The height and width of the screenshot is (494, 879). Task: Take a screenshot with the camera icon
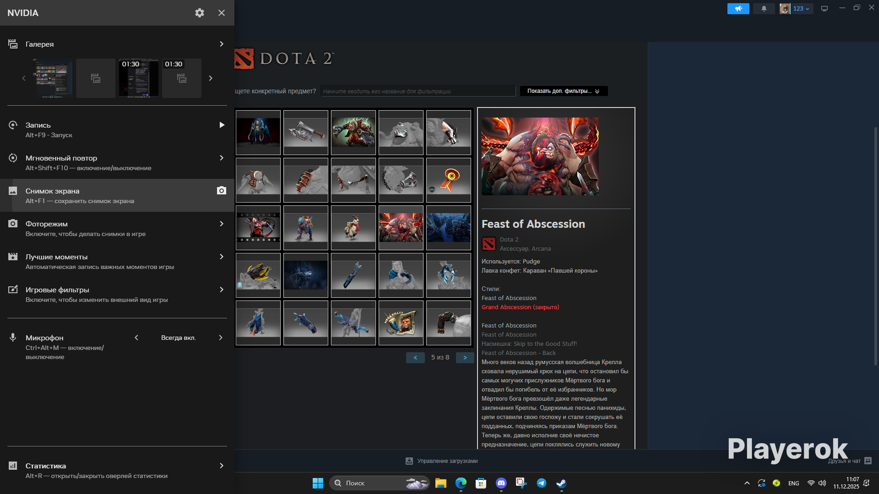[221, 191]
